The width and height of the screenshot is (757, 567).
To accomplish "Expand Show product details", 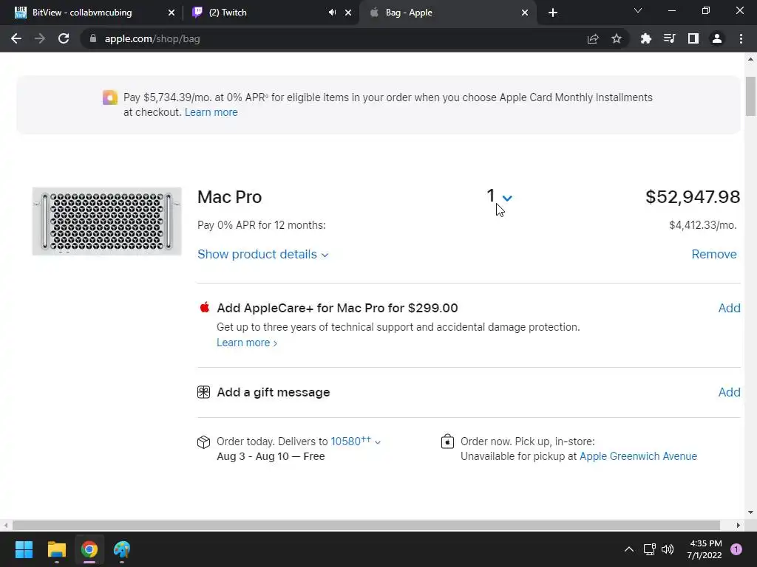I will click(262, 254).
